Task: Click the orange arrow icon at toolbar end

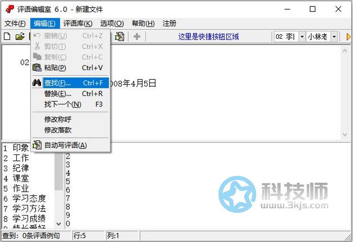Action: [x=348, y=36]
